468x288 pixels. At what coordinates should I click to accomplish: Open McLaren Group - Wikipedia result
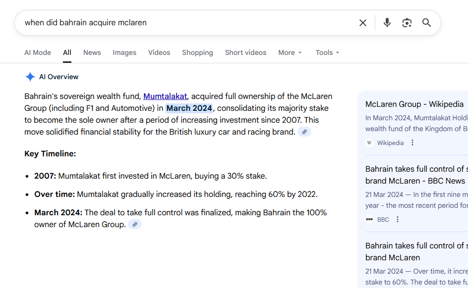tap(414, 104)
